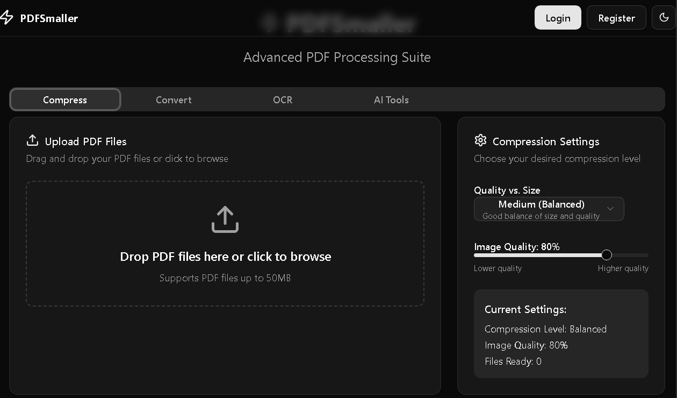Open the OCR tab
Viewport: 677px width, 398px height.
(283, 99)
